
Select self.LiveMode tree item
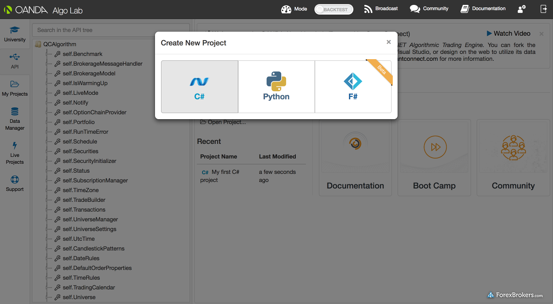80,93
